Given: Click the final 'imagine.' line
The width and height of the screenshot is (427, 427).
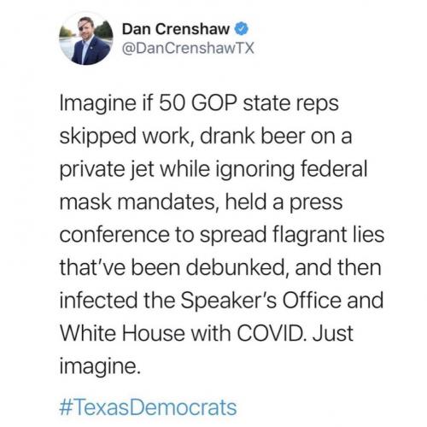Looking at the screenshot, I should 100,367.
